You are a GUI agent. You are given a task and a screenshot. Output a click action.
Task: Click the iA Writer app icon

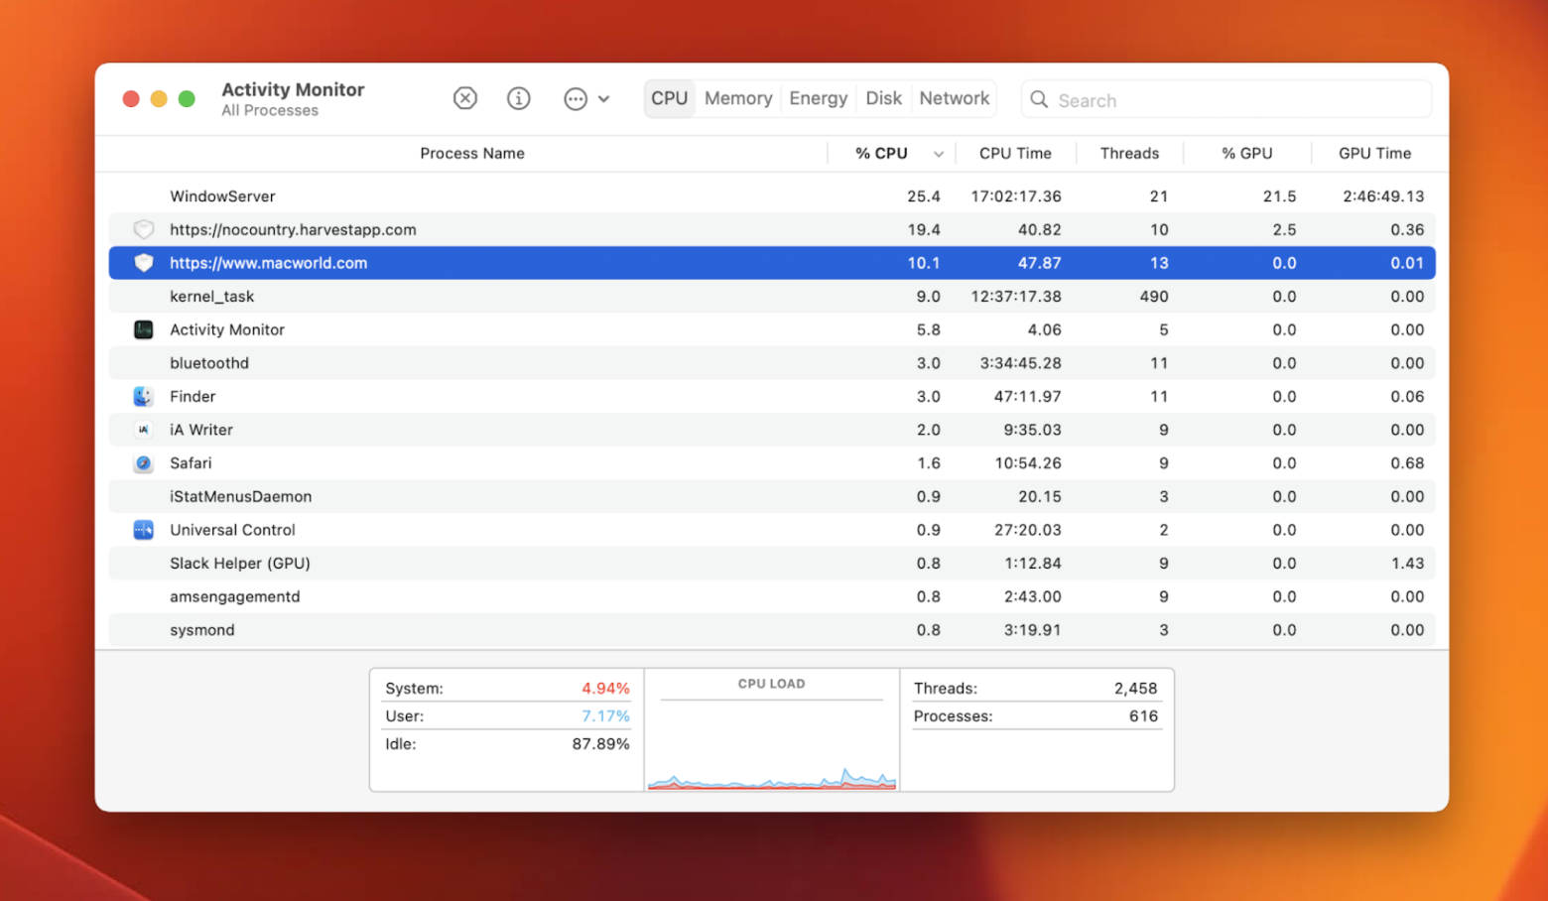[143, 430]
